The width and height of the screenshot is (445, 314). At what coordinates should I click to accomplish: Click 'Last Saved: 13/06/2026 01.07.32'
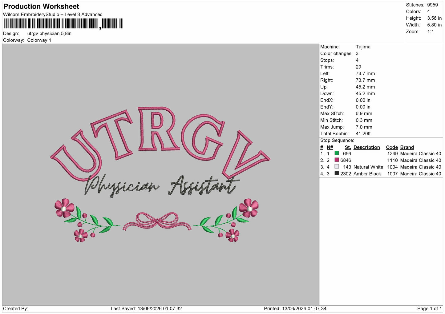pyautogui.click(x=146, y=308)
